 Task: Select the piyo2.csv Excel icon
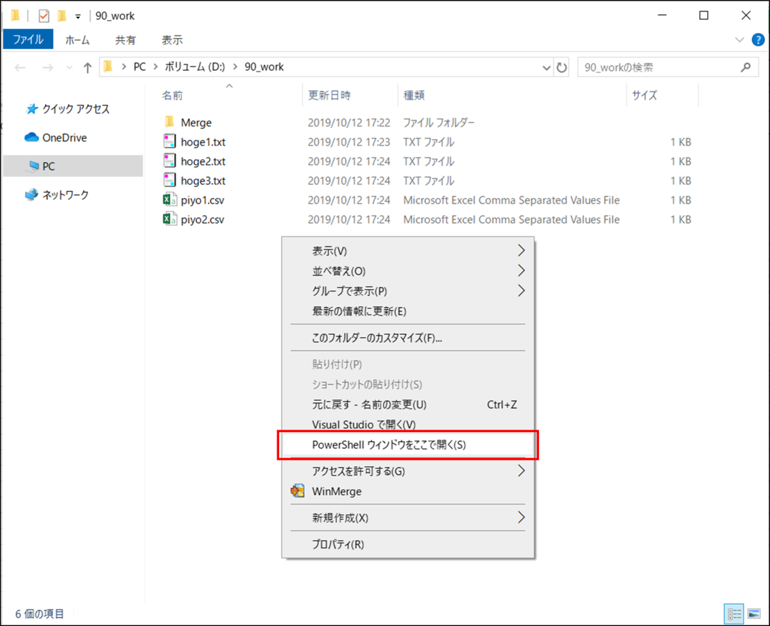169,220
